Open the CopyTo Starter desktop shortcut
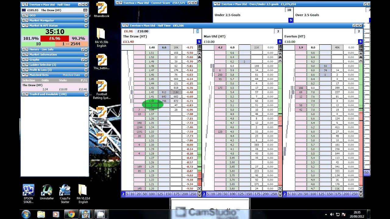Image resolution: width=390 pixels, height=219 pixels. click(x=65, y=194)
